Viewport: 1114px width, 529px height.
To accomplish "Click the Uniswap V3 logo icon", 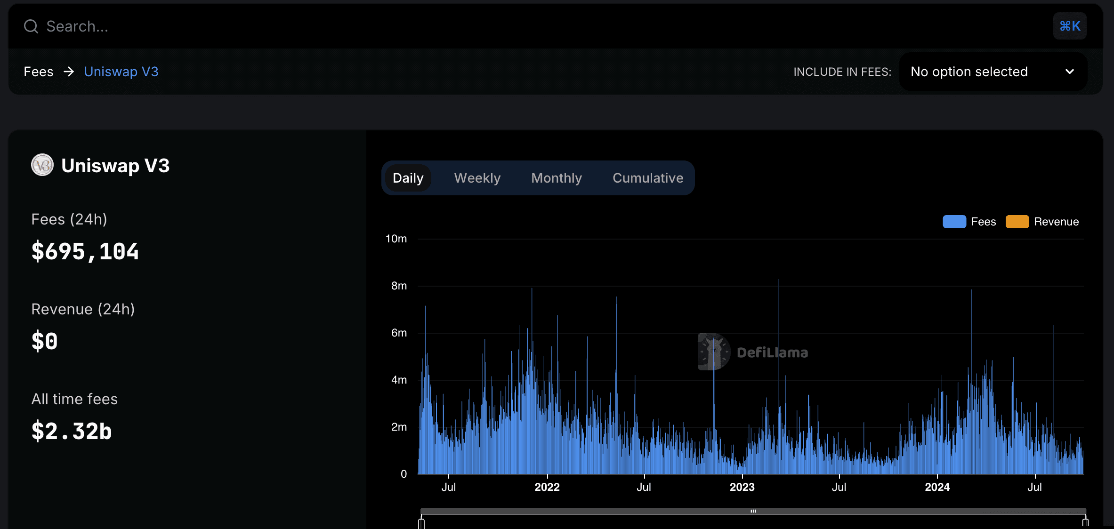I will point(42,165).
